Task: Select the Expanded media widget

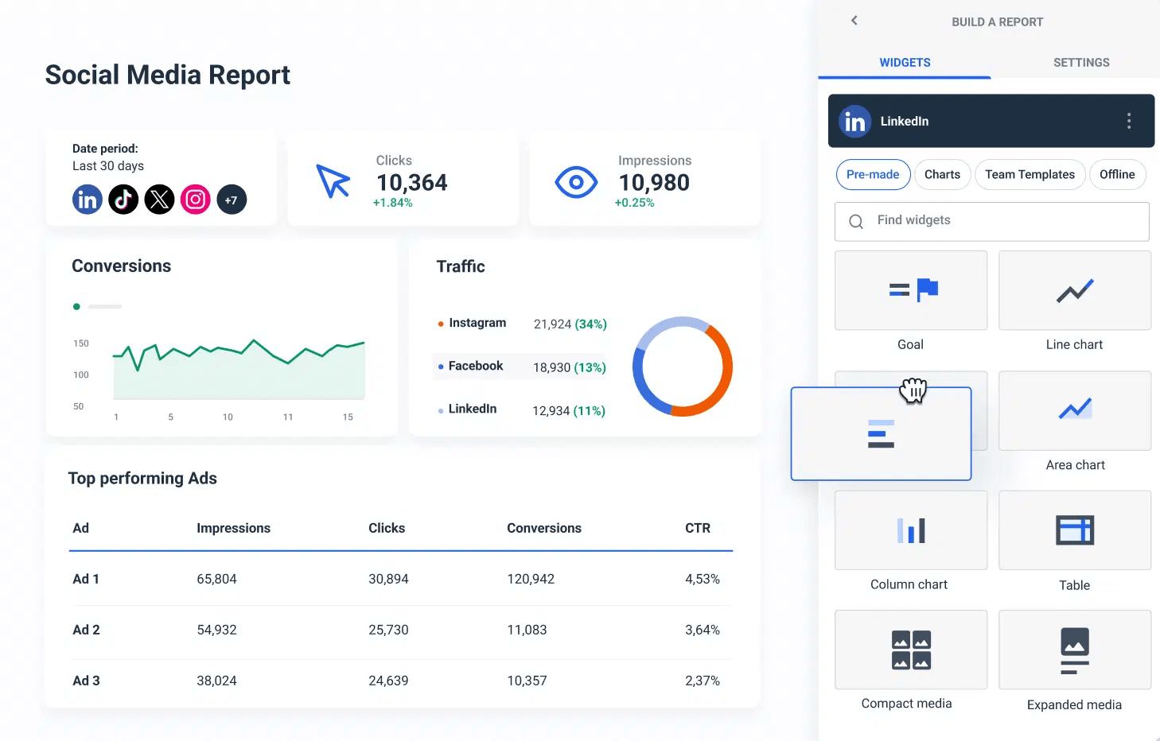Action: coord(1074,650)
